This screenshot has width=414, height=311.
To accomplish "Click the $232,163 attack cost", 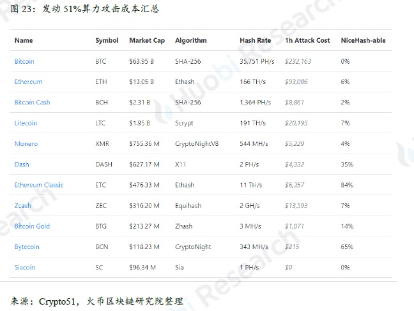I will pyautogui.click(x=298, y=61).
